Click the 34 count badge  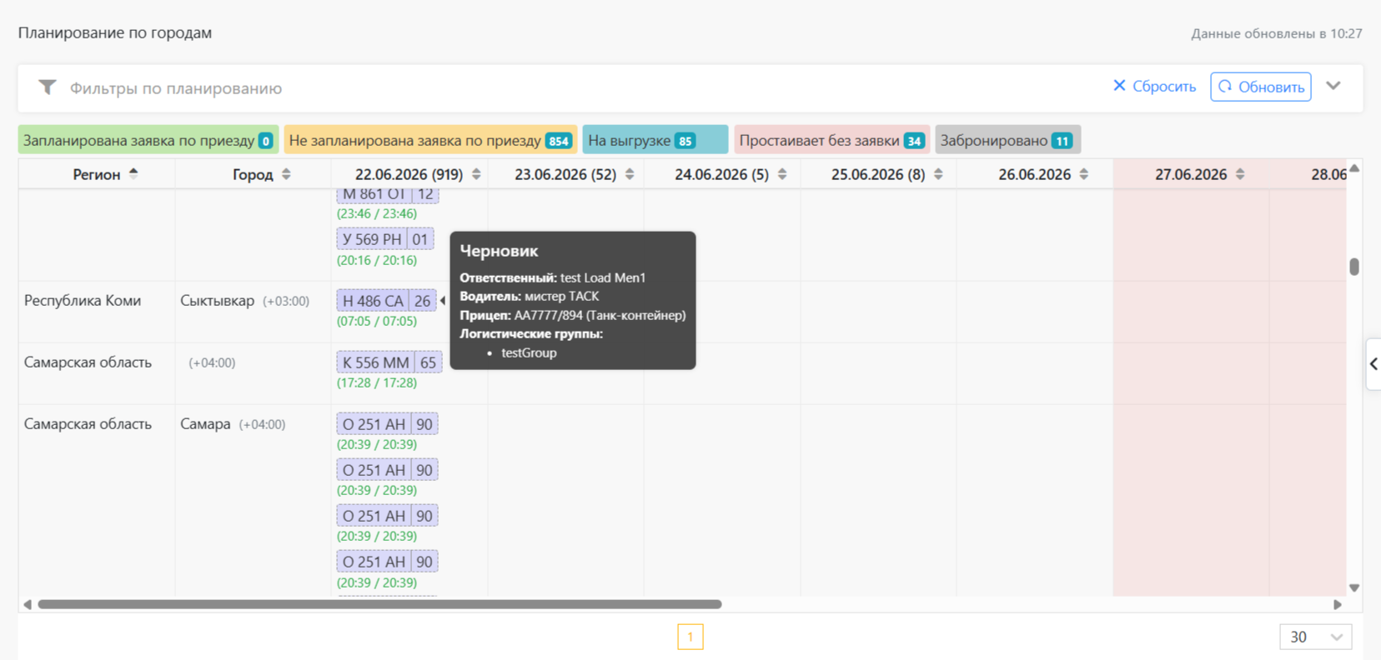click(915, 141)
